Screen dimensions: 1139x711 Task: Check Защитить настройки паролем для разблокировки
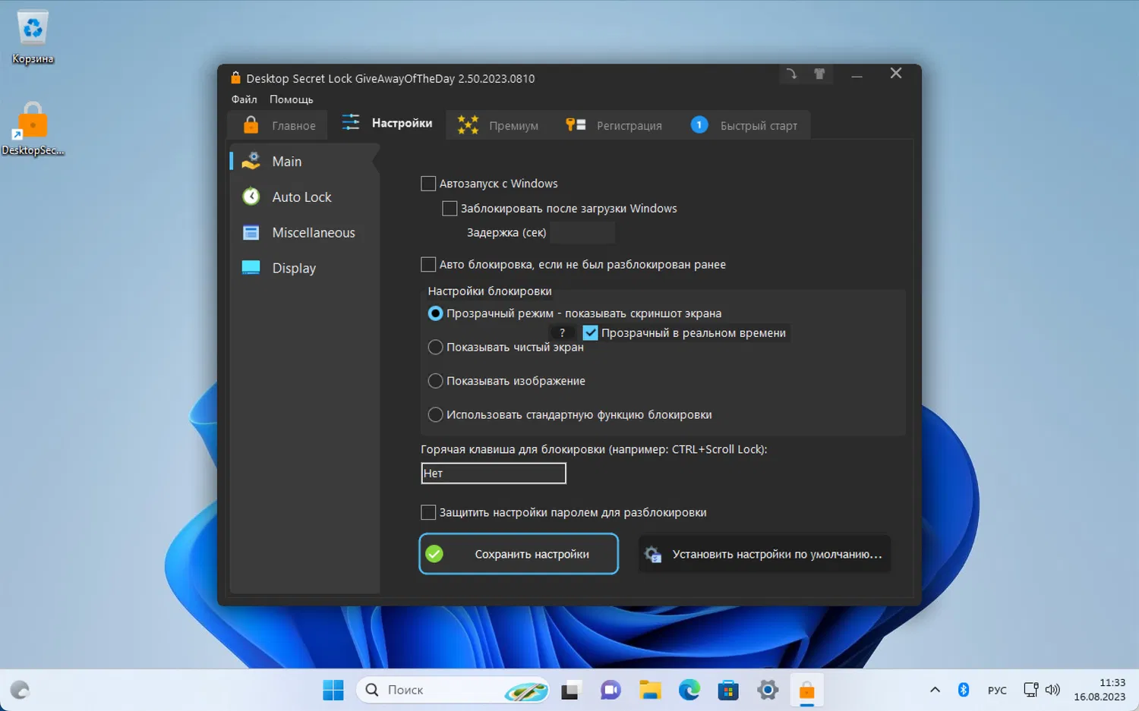tap(428, 513)
